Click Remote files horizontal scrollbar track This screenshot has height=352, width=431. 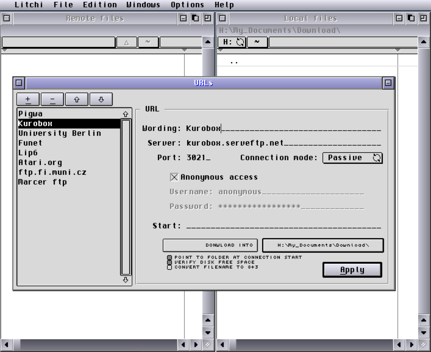[99, 345]
